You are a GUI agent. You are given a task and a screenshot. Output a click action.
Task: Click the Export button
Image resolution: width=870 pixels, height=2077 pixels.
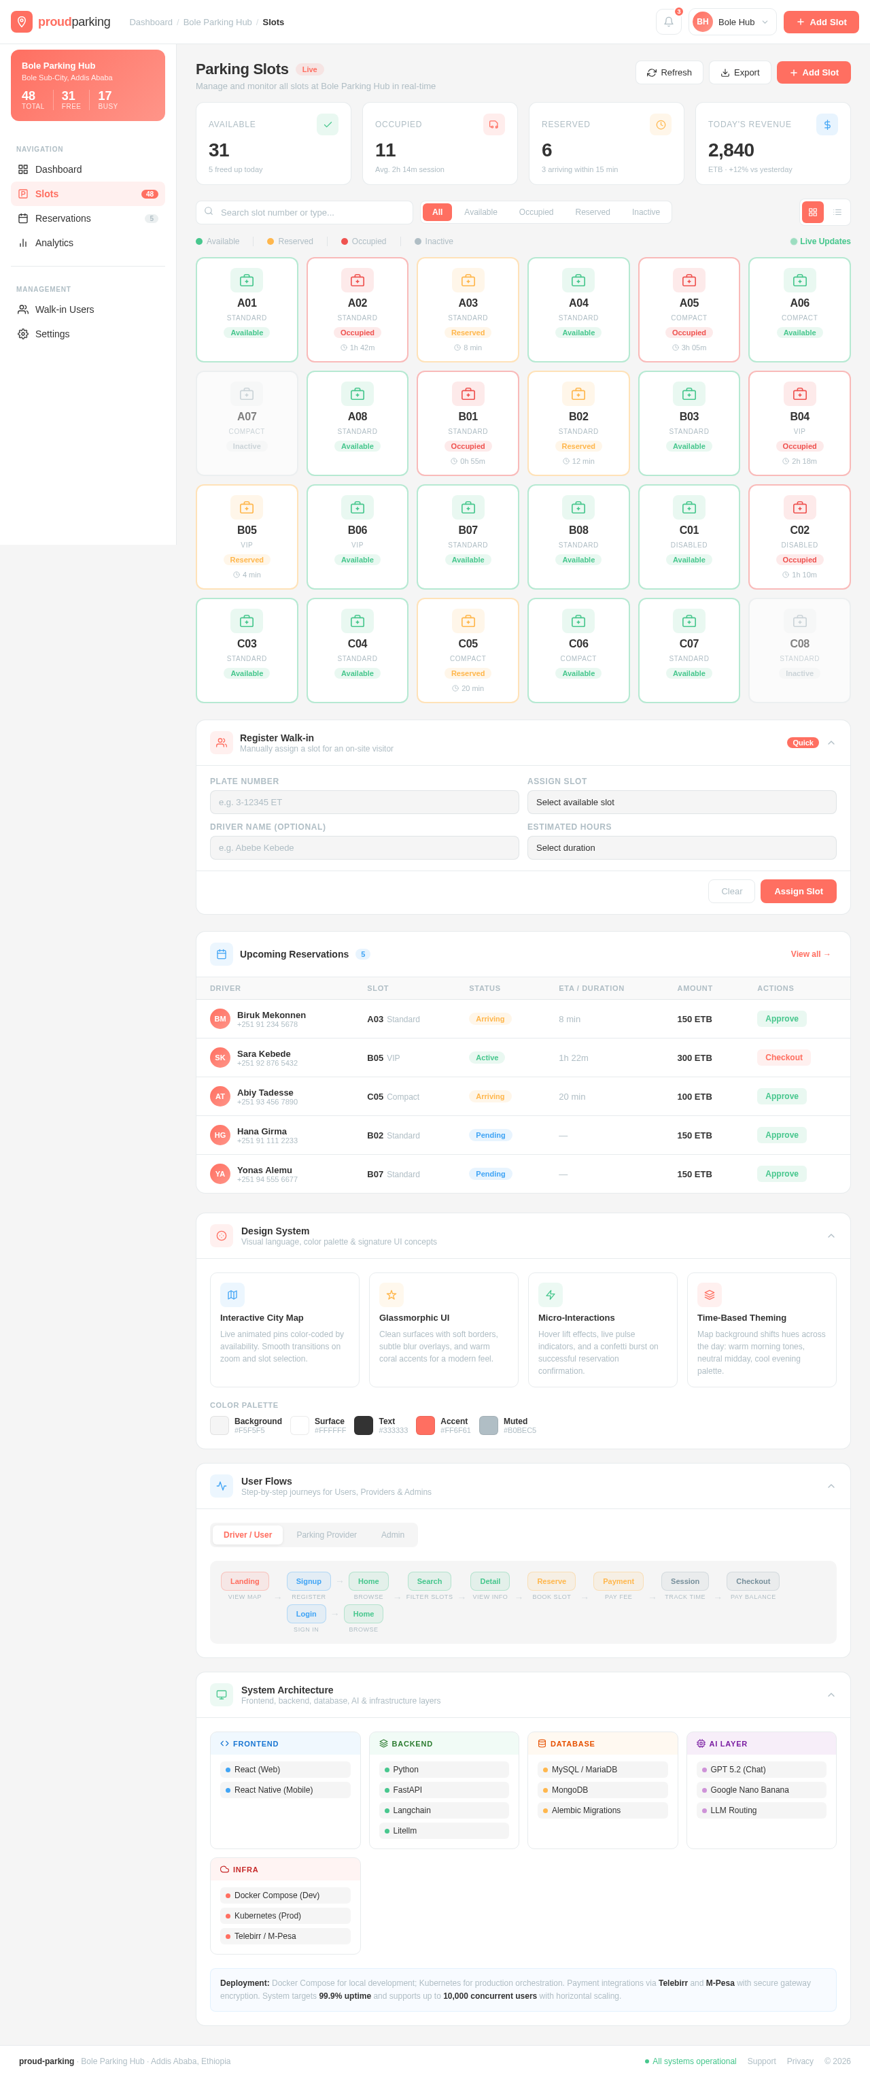pyautogui.click(x=739, y=73)
